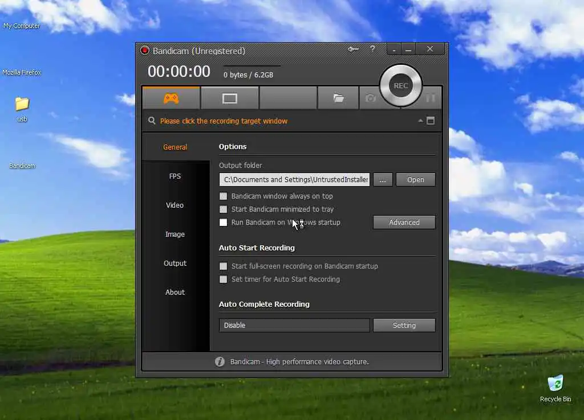Open the output folder icon tab
Image resolution: width=584 pixels, height=420 pixels.
pos(338,98)
